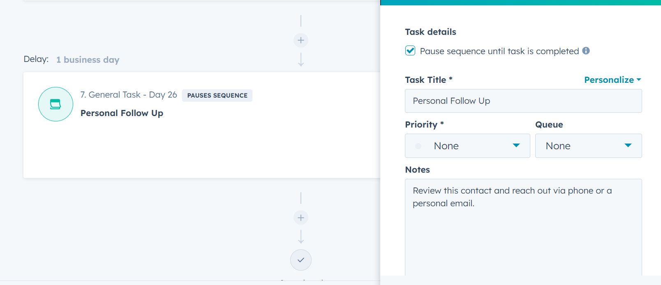Click the teal General Task step icon
This screenshot has width=661, height=285.
point(55,104)
